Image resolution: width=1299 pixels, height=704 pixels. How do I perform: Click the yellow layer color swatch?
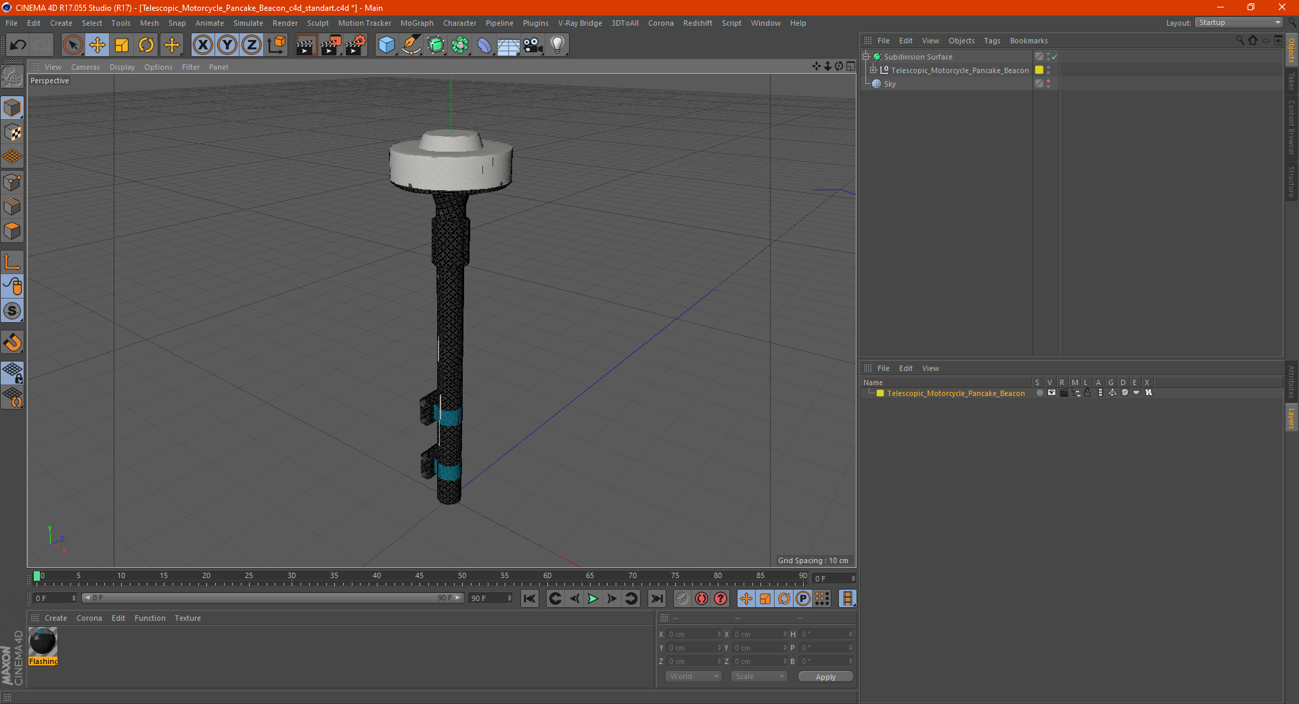tap(1039, 70)
